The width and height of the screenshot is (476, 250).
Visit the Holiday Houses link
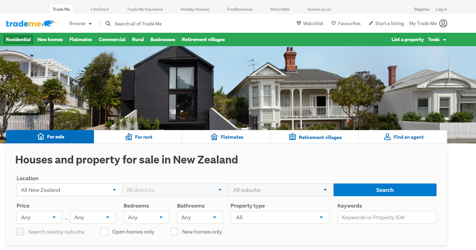point(195,9)
